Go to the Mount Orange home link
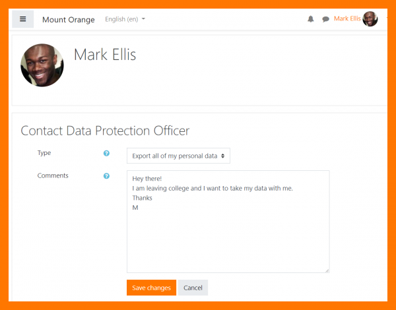Screen dimensions: 396x310 point(69,20)
